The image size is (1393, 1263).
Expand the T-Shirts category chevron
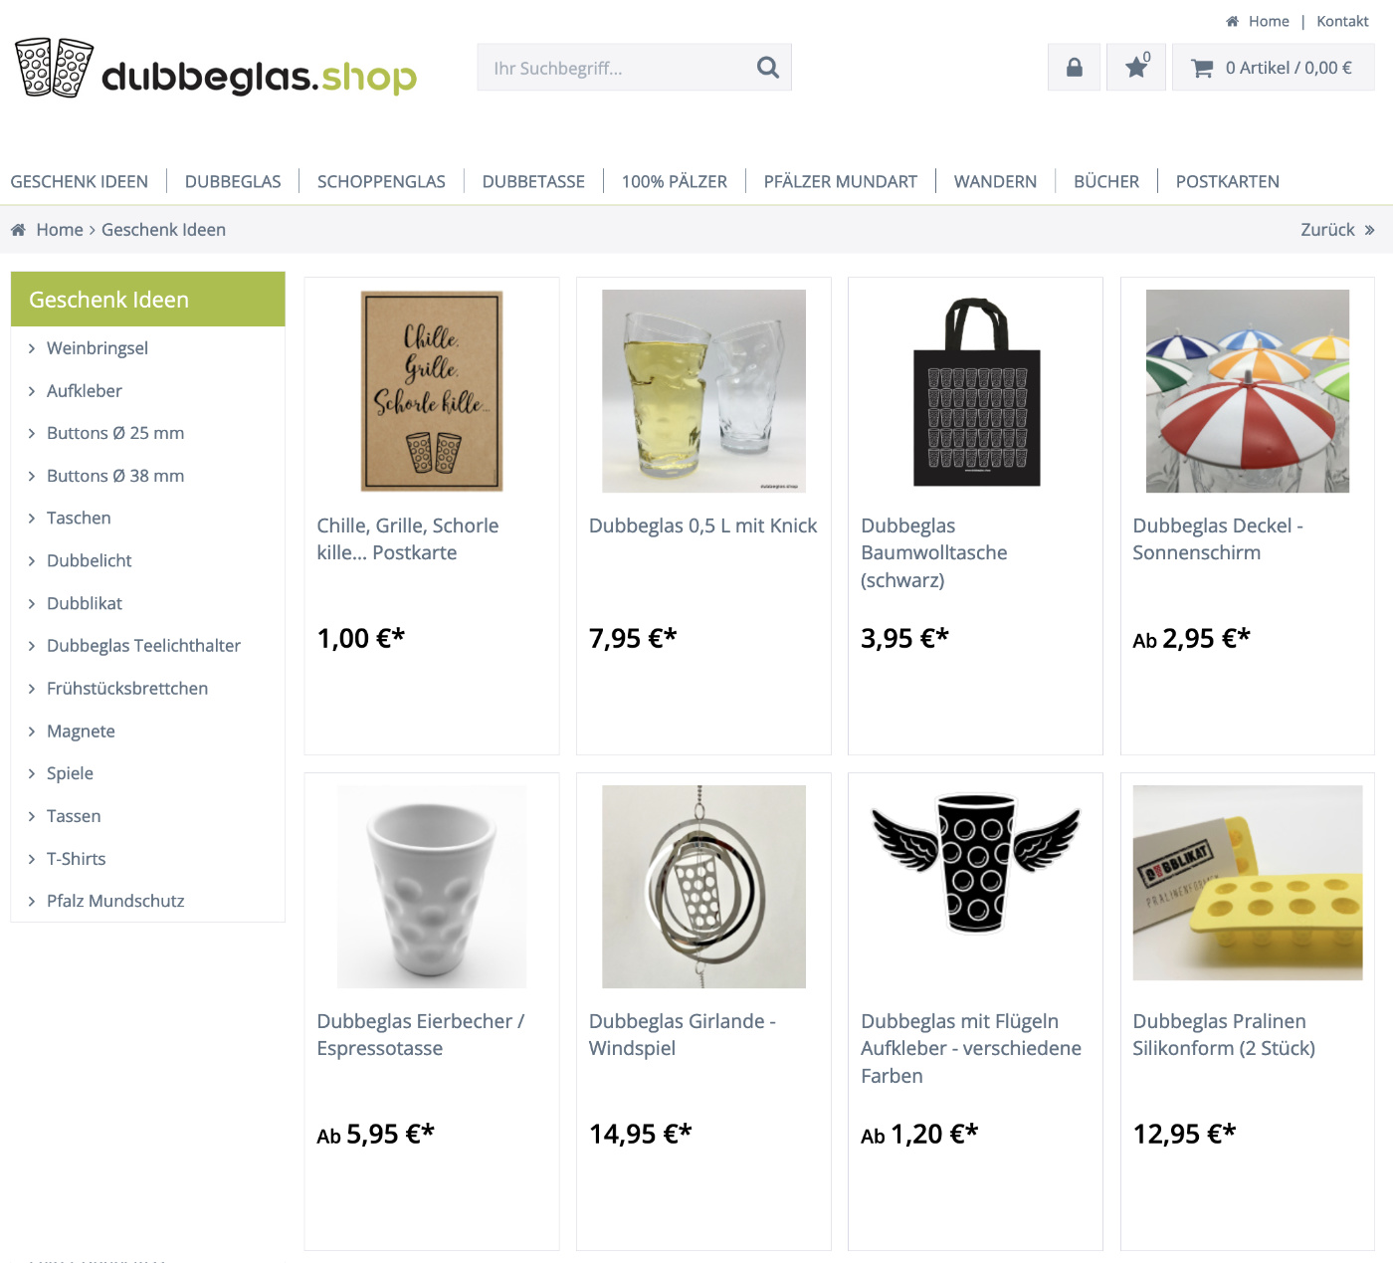[x=32, y=859]
